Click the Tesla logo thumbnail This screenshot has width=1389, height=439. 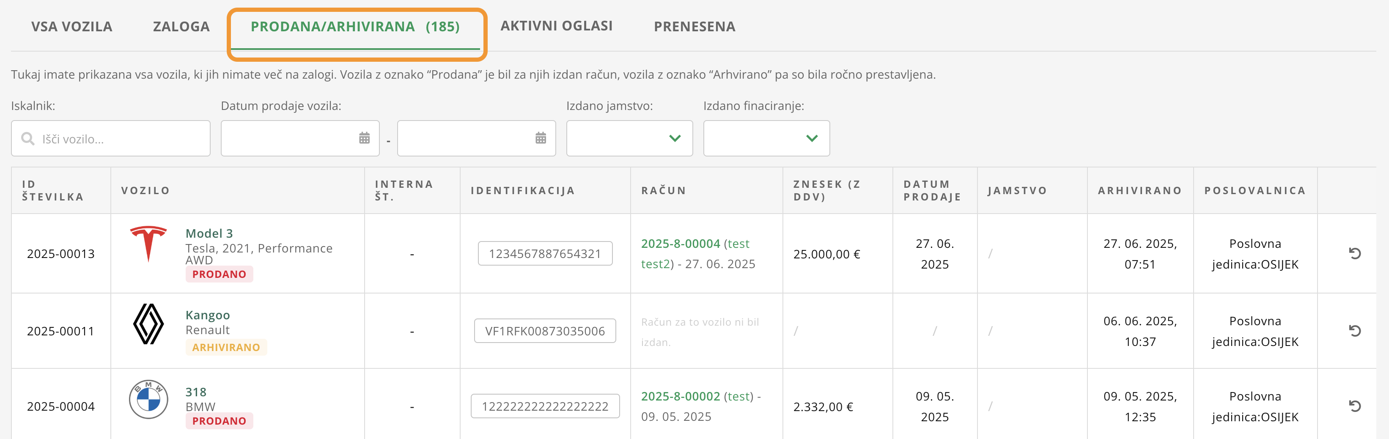tap(148, 244)
